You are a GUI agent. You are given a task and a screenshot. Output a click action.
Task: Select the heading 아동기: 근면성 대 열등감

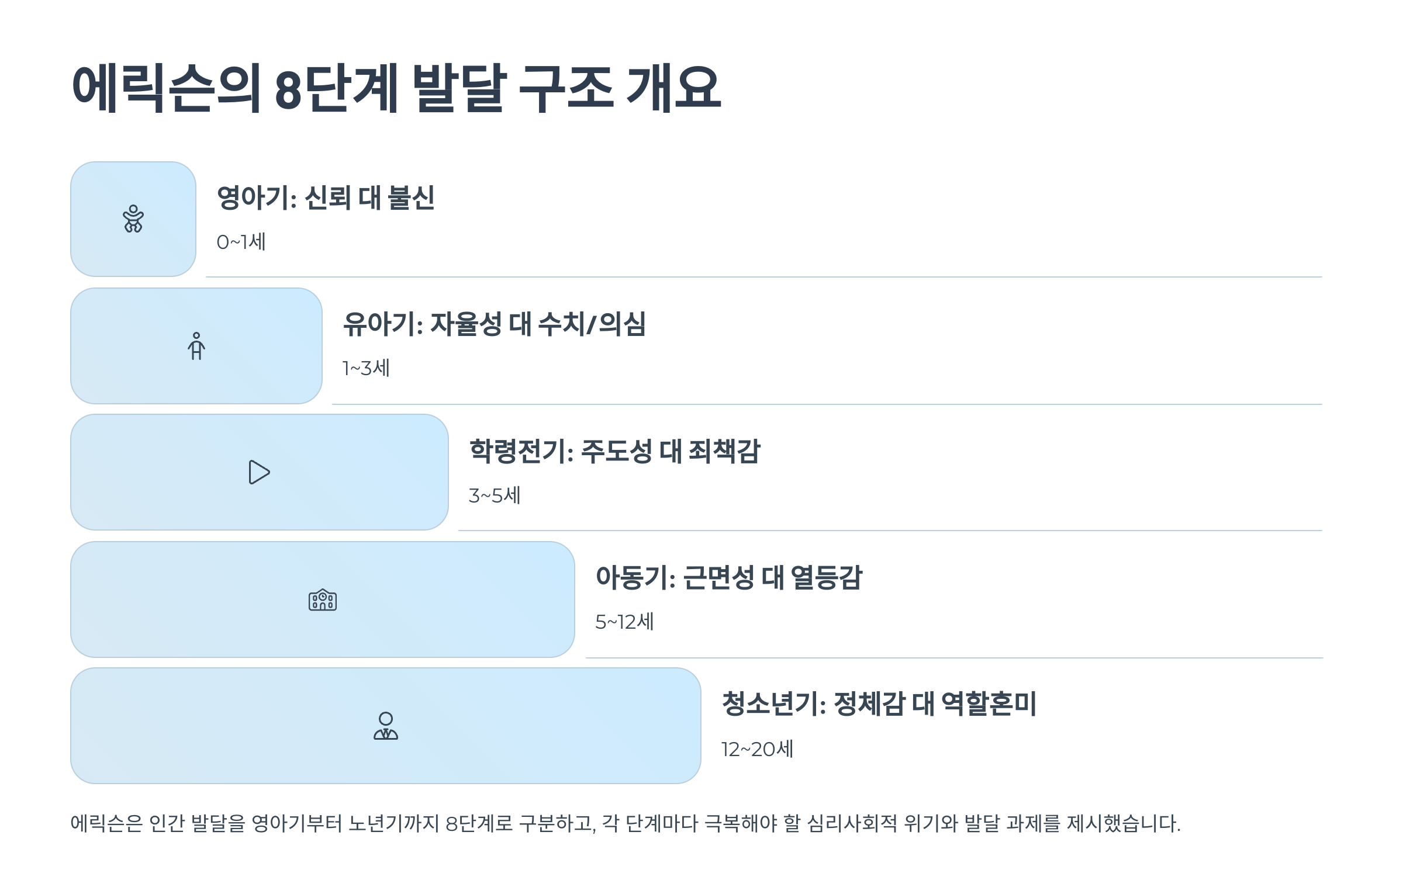[729, 577]
